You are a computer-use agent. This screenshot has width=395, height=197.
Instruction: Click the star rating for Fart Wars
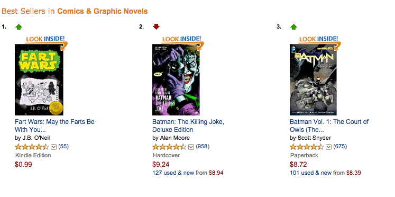click(x=32, y=147)
